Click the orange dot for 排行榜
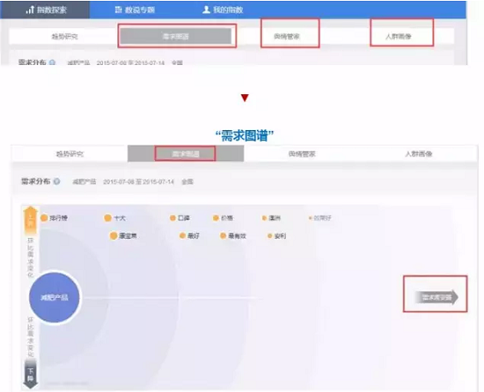This screenshot has height=392, width=484. (45, 218)
